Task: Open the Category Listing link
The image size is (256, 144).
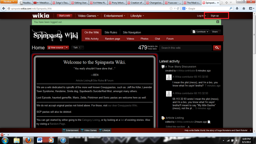Action: tap(91, 120)
